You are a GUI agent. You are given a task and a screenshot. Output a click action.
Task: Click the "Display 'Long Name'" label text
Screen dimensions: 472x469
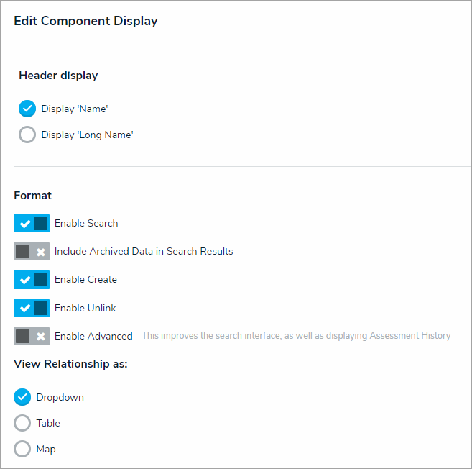[x=88, y=135]
